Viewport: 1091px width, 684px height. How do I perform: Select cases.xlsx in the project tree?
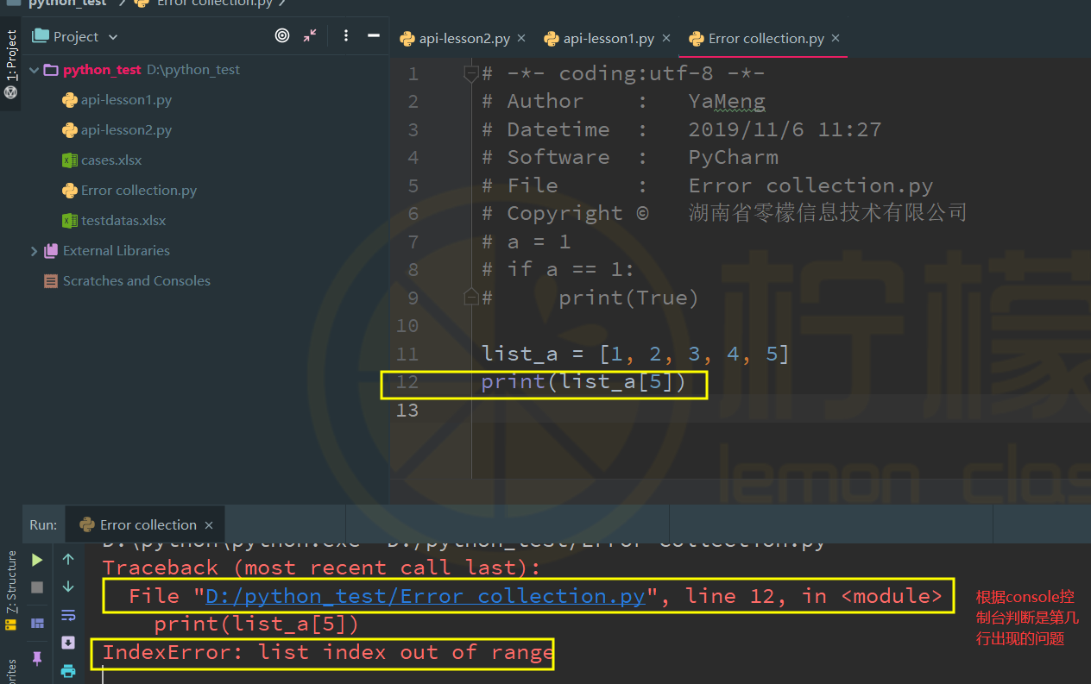(110, 160)
